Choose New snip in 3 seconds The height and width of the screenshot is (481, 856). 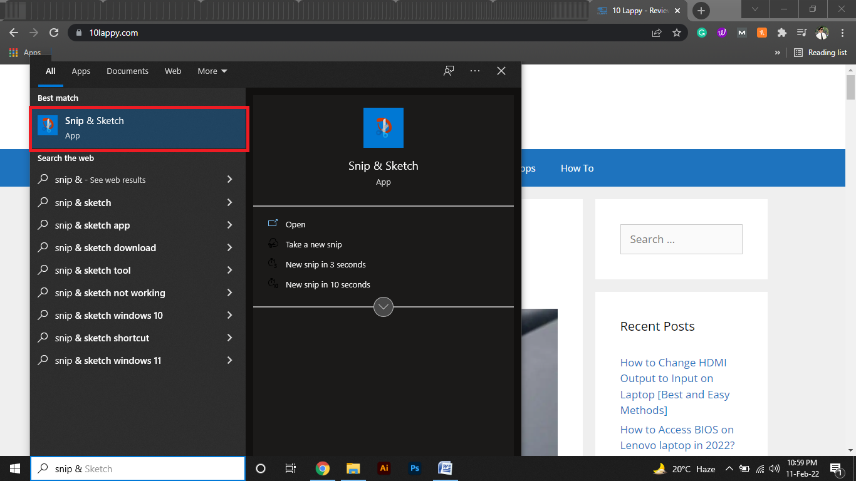[326, 264]
